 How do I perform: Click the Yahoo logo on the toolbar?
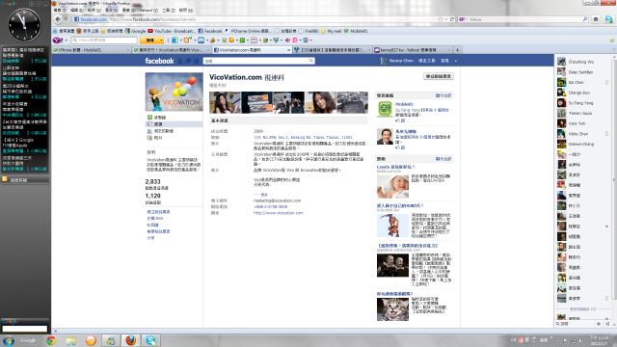tap(58, 40)
